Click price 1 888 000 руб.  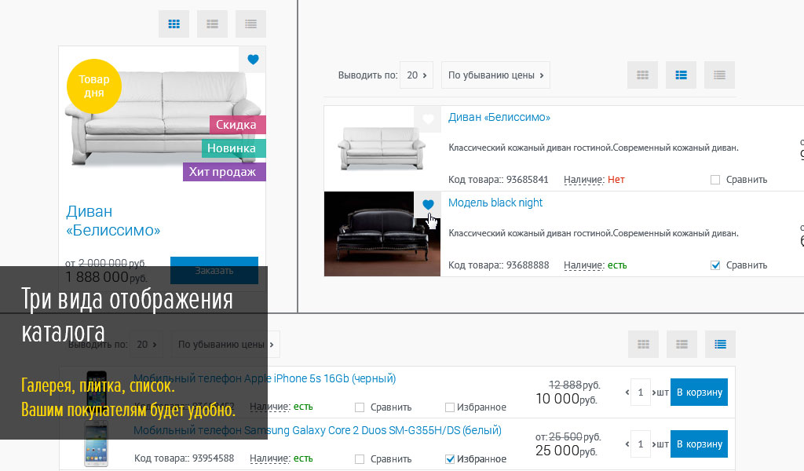[106, 277]
